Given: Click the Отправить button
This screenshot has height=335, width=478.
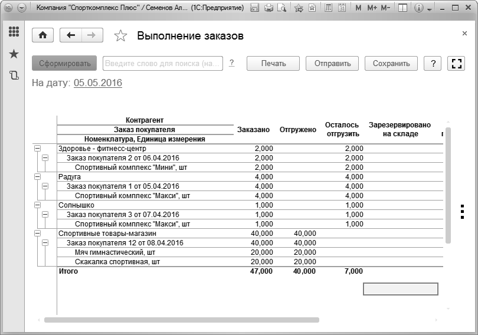Looking at the screenshot, I should pyautogui.click(x=332, y=63).
